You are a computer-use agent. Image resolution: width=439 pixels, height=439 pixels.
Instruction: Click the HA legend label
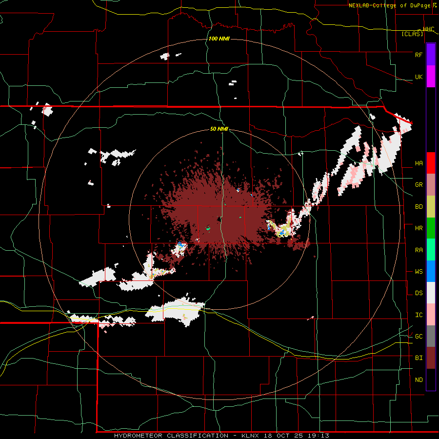coord(419,163)
